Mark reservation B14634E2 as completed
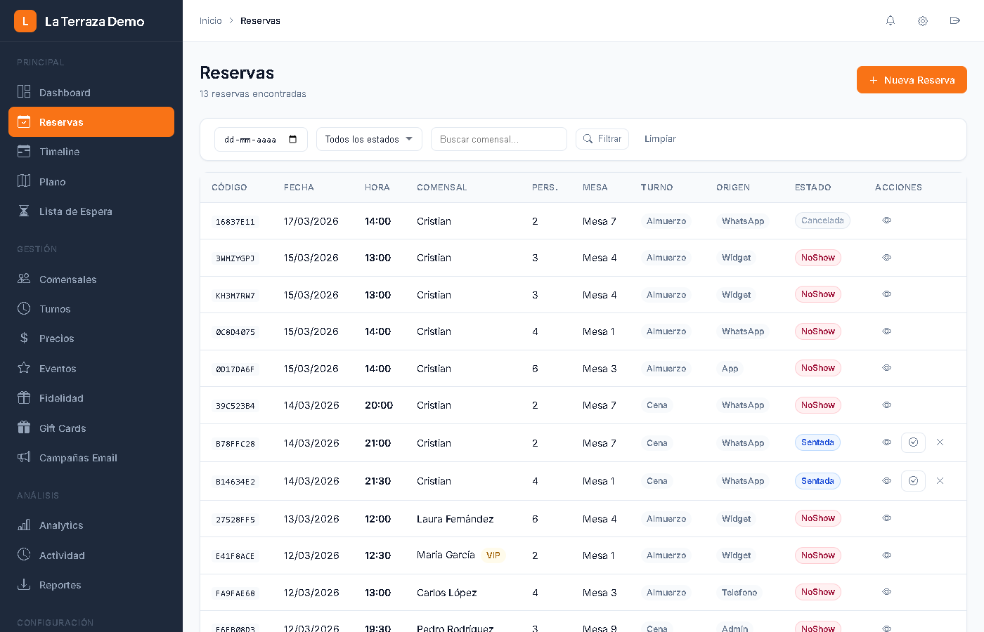984x632 pixels. [x=913, y=481]
